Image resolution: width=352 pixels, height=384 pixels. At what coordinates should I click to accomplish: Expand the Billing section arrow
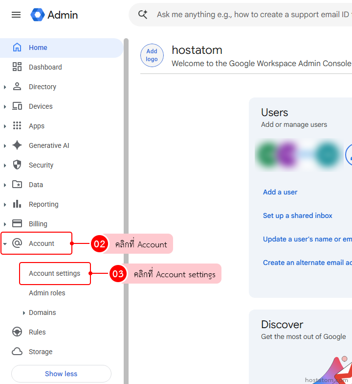5,224
